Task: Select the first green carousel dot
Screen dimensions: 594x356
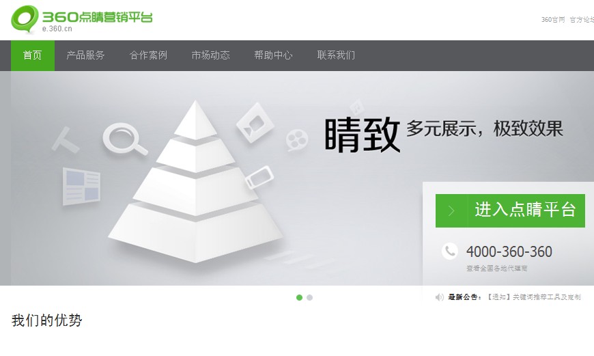Action: click(x=299, y=298)
